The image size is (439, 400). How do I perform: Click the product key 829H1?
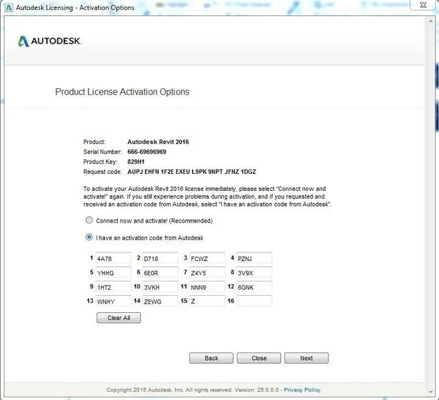136,162
